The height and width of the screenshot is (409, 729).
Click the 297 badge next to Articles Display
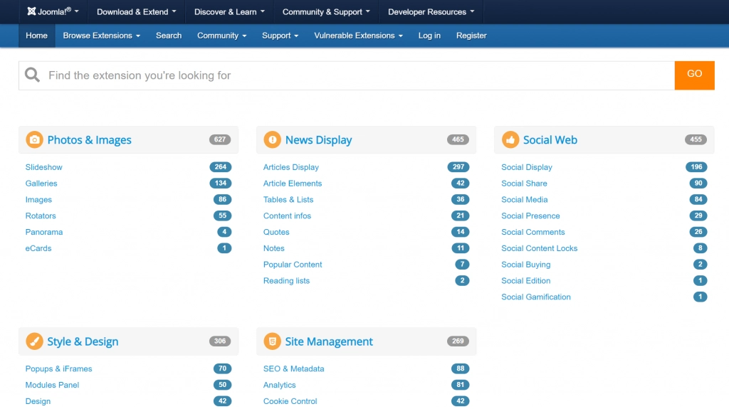tap(458, 167)
